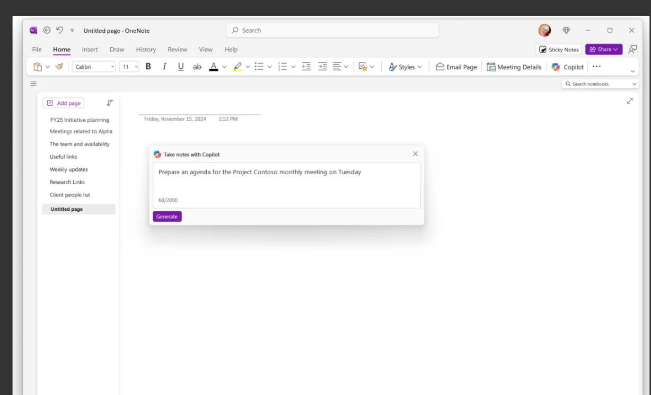
Task: Expand the numbering style options arrow
Action: coord(293,67)
